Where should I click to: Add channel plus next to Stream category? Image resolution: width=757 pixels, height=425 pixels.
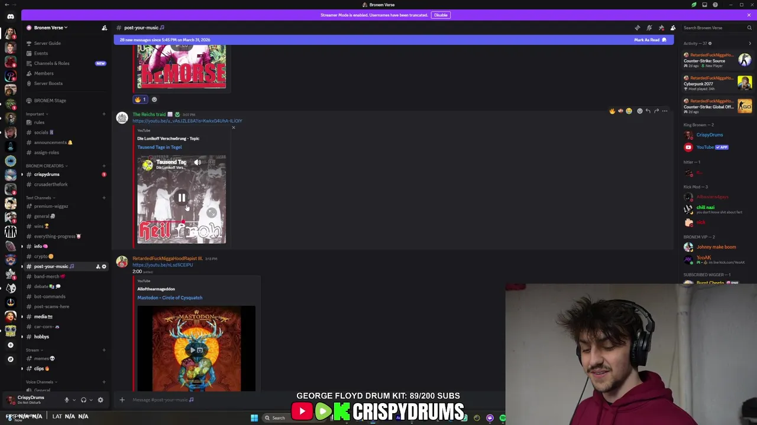point(104,350)
